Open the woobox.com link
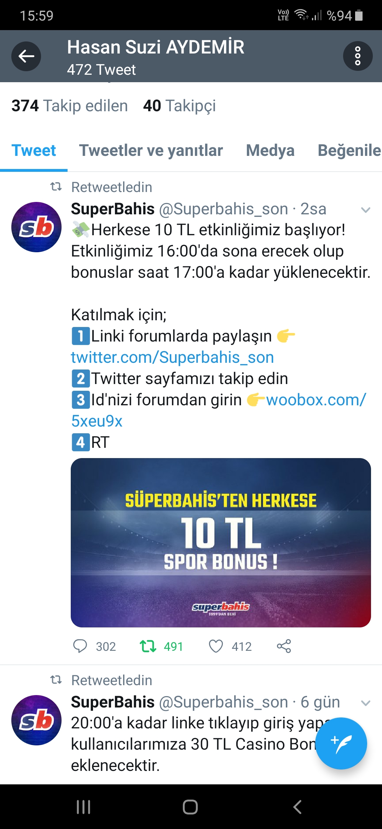This screenshot has width=382, height=829. pos(219,410)
